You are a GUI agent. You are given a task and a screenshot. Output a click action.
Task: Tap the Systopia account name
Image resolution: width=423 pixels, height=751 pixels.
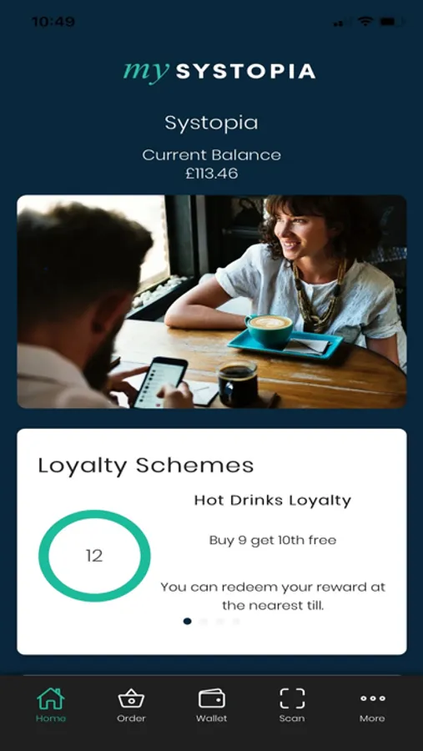tap(212, 123)
